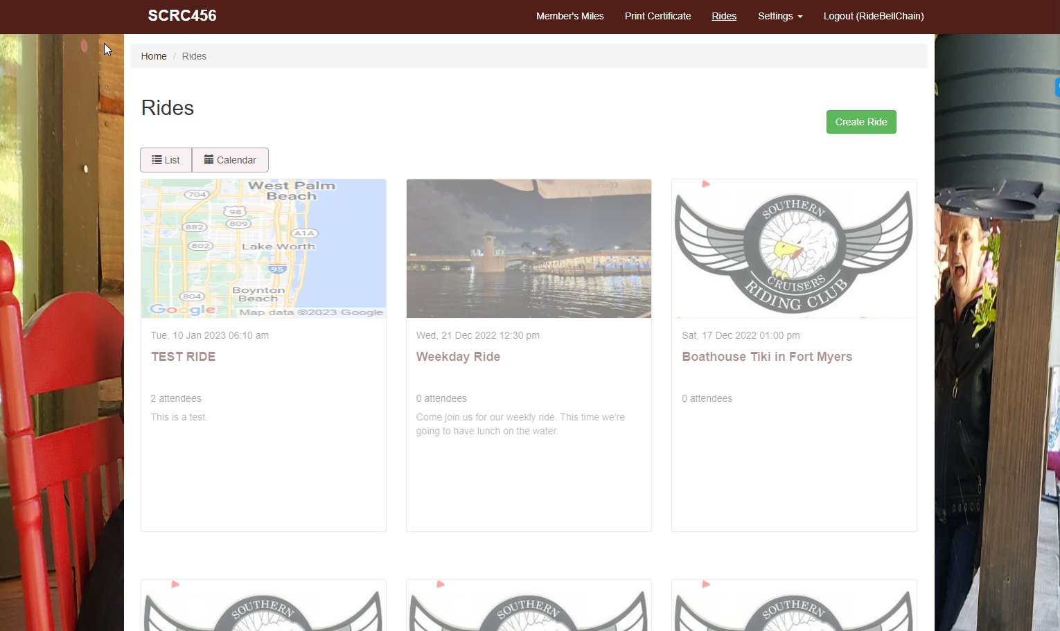Click the pink flag icon on Boathouse Tiki card
1060x631 pixels.
click(705, 183)
